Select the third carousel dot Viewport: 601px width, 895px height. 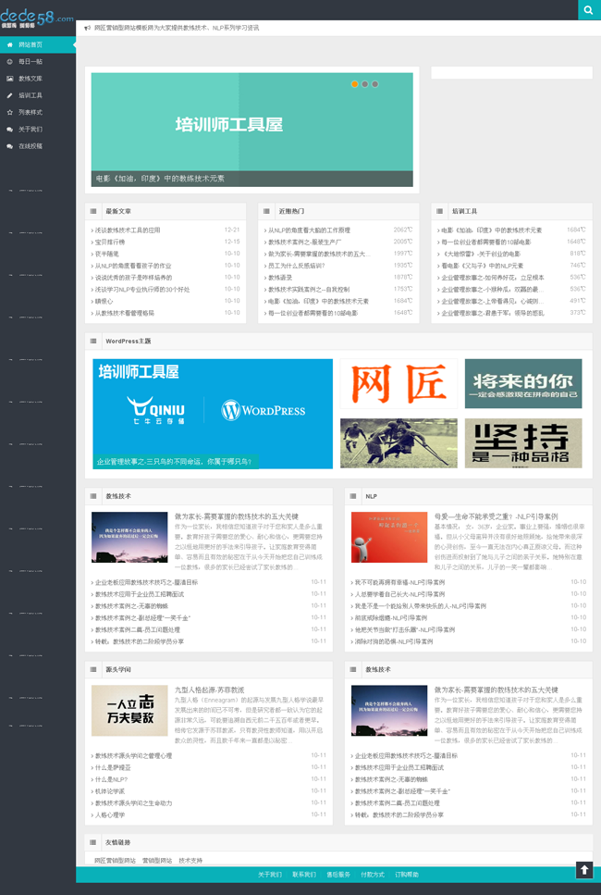click(375, 84)
